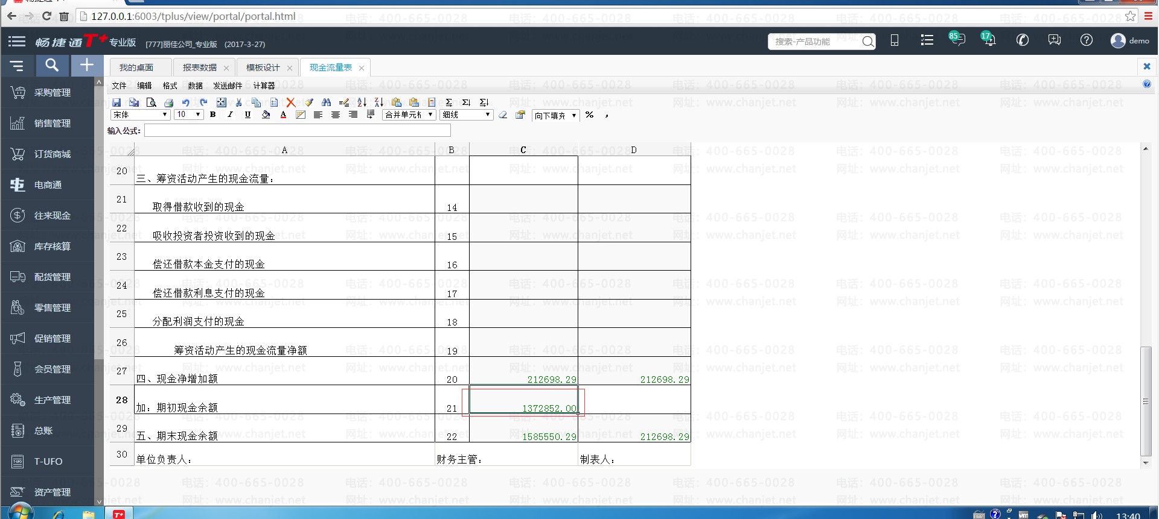Viewport: 1159px width, 519px height.
Task: Open the font name dropdown 宋体
Action: 140,115
